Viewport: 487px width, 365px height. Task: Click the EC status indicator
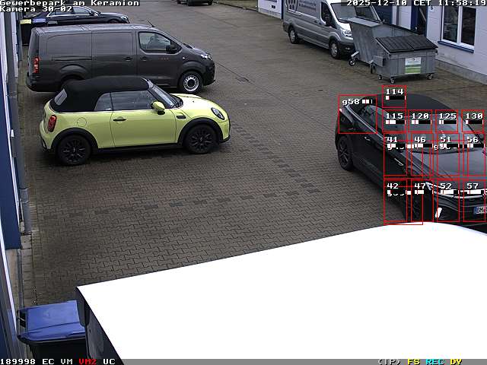coord(48,361)
